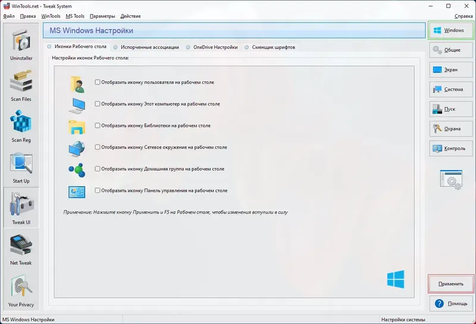
Task: Click the Настройки иконок Рабочего стола label
Action: (x=90, y=58)
